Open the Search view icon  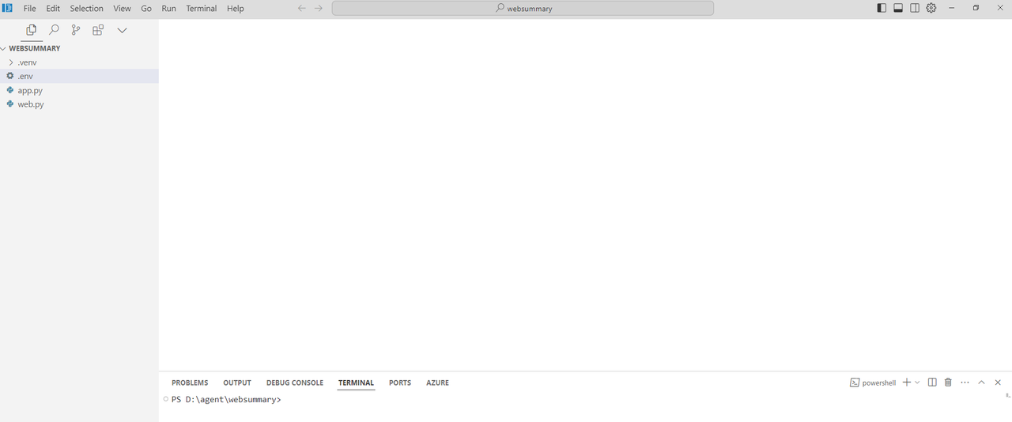pos(54,30)
